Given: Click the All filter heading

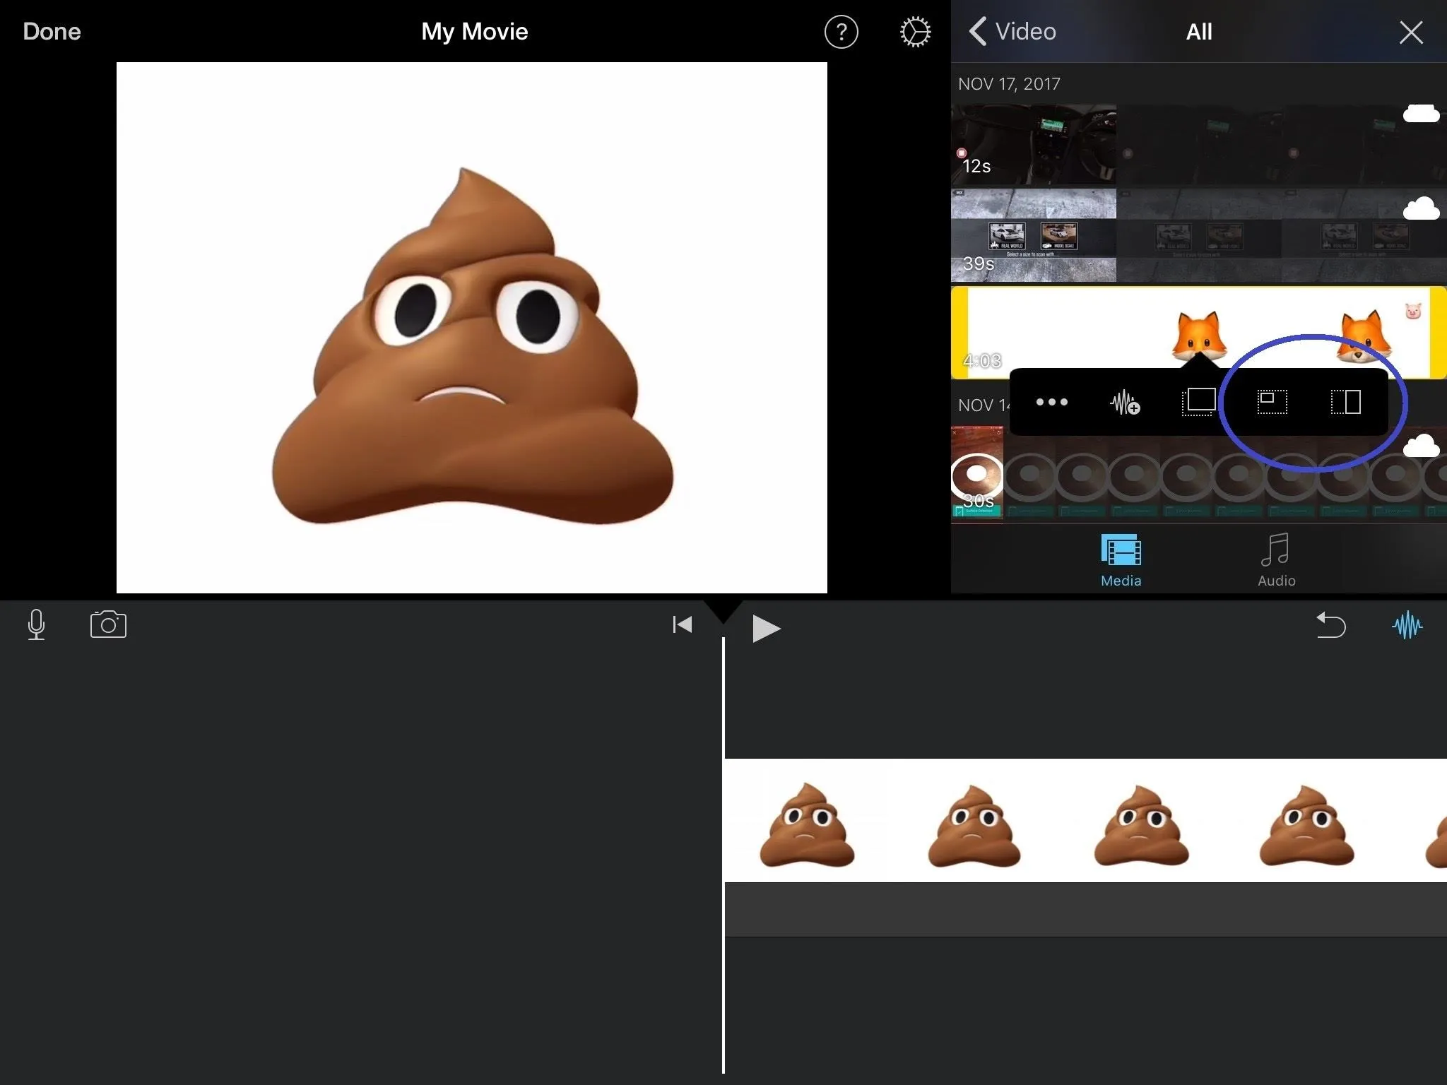Looking at the screenshot, I should [1198, 32].
